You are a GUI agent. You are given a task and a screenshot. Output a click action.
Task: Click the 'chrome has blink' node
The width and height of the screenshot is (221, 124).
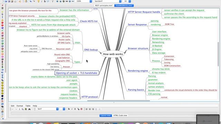pos(161,69)
